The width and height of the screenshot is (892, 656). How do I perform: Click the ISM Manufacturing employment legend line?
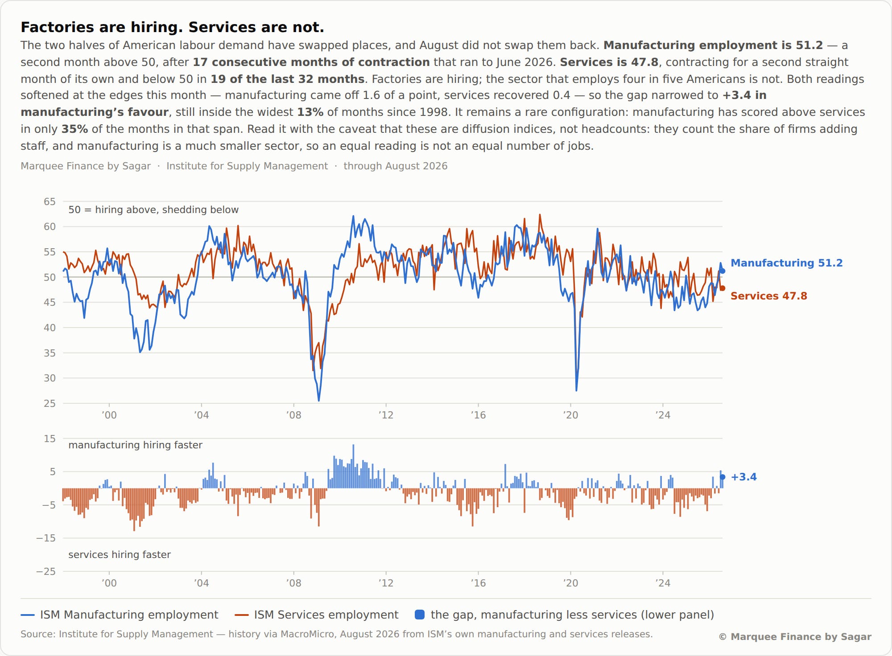pyautogui.click(x=28, y=615)
